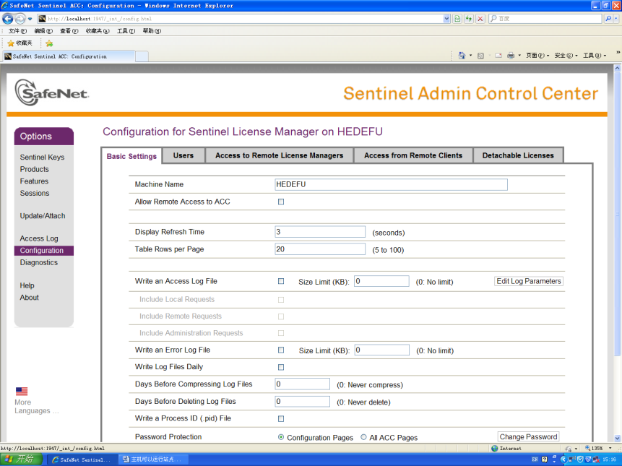
Task: Click the refresh page icon in address bar
Action: pyautogui.click(x=468, y=18)
